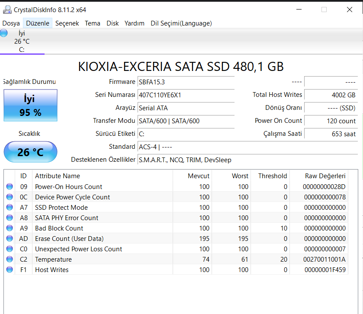Click status orb for Unexpected Power Loss Count

(10, 249)
